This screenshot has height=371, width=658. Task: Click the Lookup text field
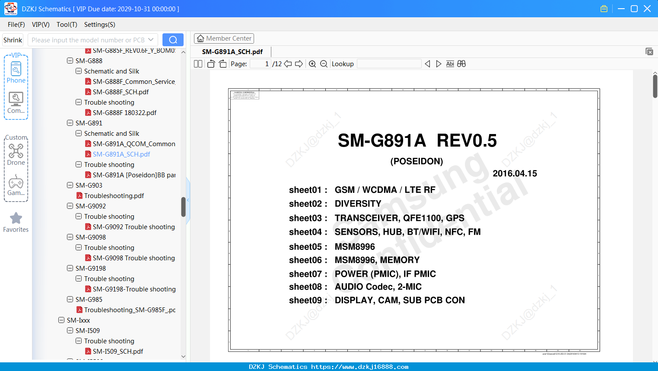coord(389,64)
